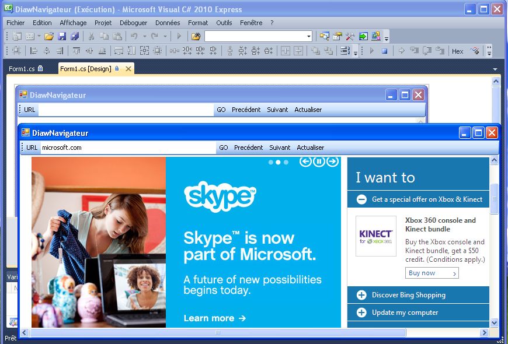Open the Add New Item dropdown arrow

(x=39, y=36)
